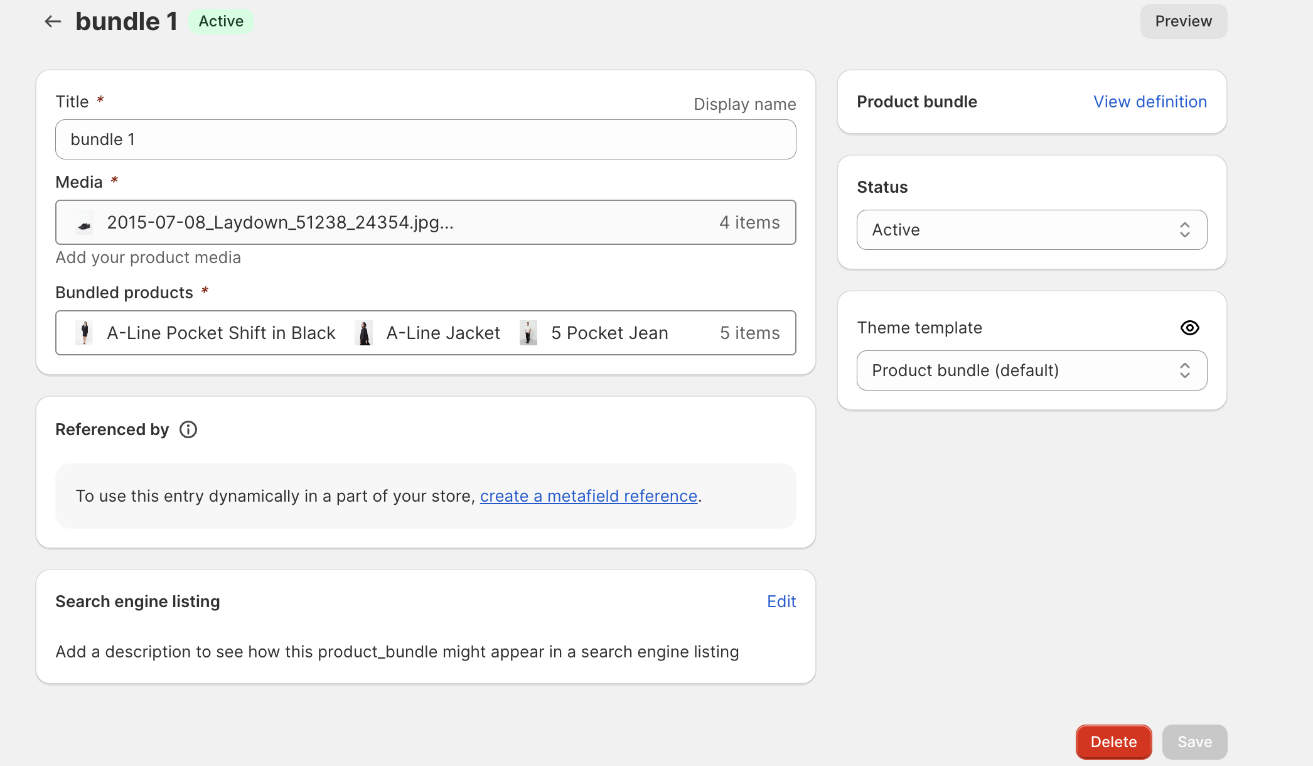The image size is (1313, 766).
Task: Click the eye icon next to Theme template
Action: [x=1190, y=327]
